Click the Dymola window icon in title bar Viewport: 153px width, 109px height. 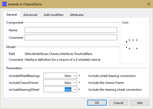tap(4, 4)
